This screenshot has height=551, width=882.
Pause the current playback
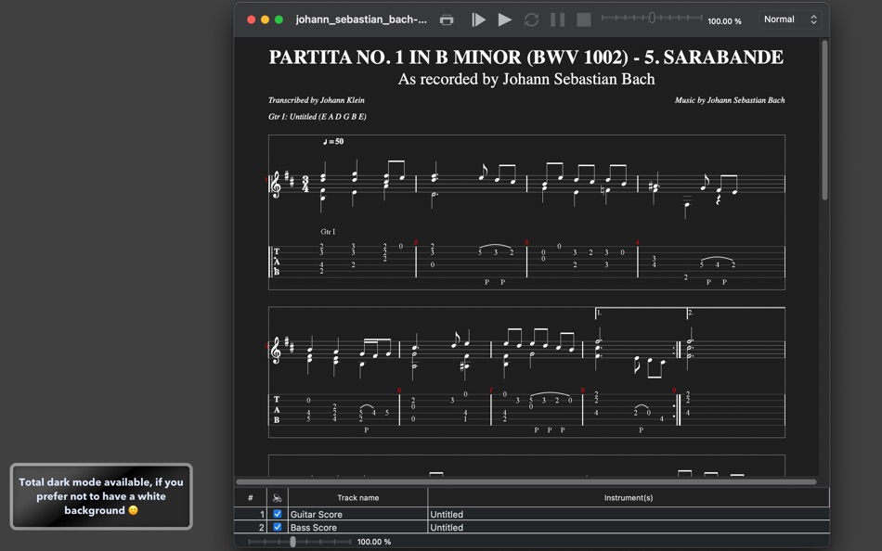(x=558, y=19)
